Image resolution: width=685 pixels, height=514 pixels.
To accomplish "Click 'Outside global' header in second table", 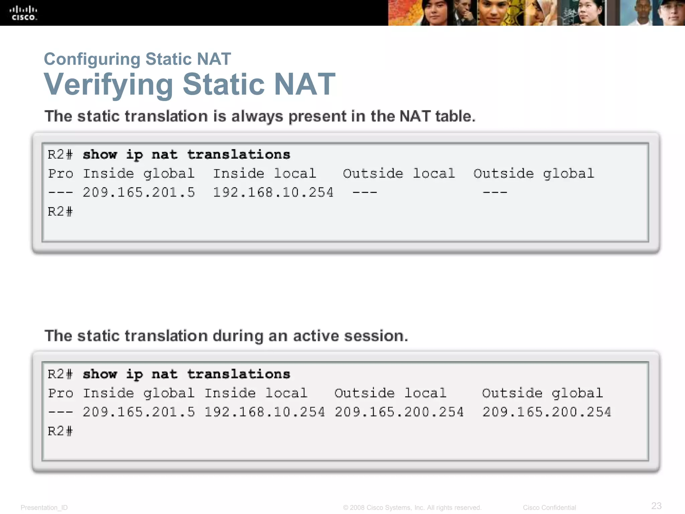I will tap(542, 393).
